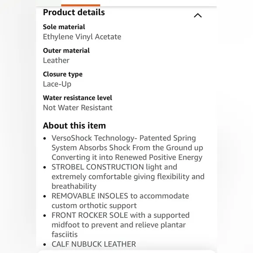253x253 pixels.
Task: Click the About this item heading
Action: point(75,126)
